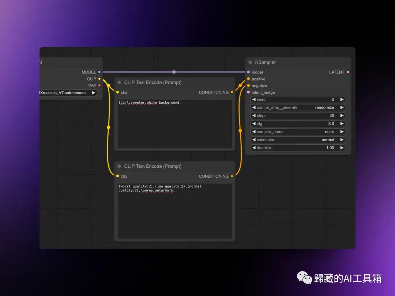
Task: Click the CLIP output socket on checkpoint node
Action: (x=99, y=79)
